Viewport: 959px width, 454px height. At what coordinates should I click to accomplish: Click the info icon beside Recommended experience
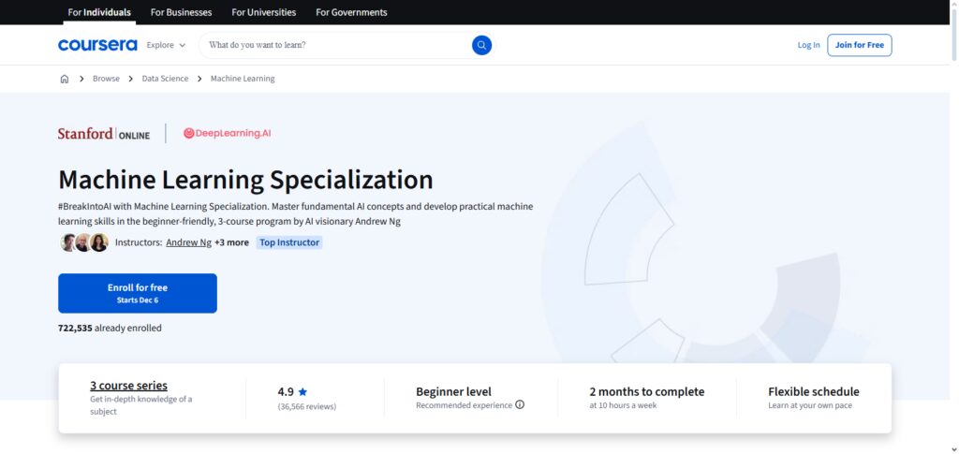pyautogui.click(x=520, y=404)
